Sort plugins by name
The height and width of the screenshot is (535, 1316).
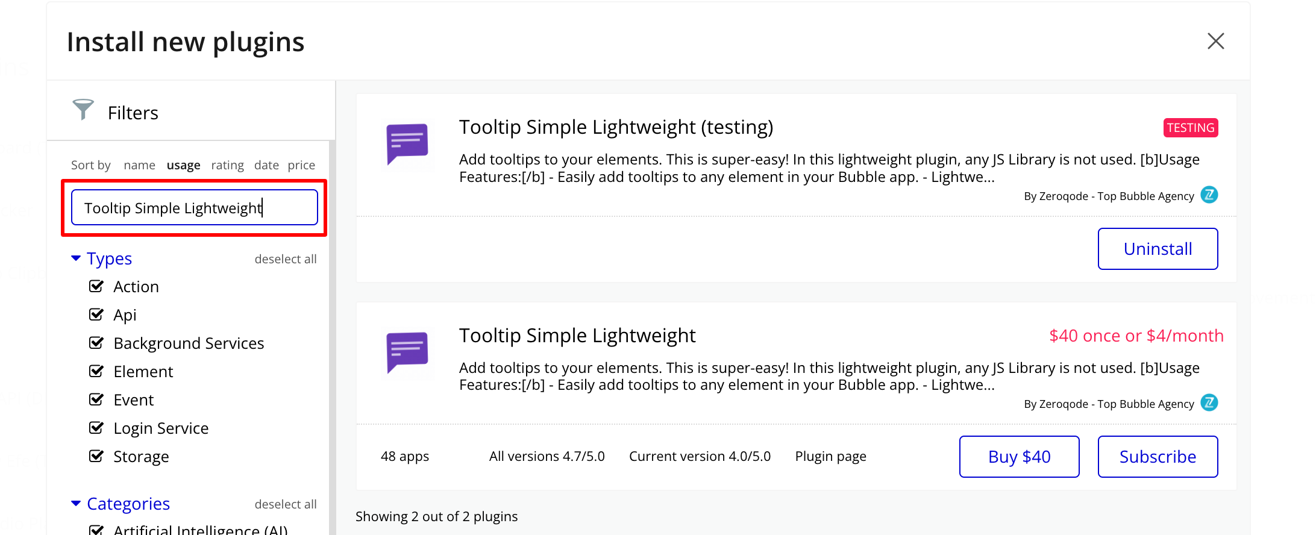[139, 165]
